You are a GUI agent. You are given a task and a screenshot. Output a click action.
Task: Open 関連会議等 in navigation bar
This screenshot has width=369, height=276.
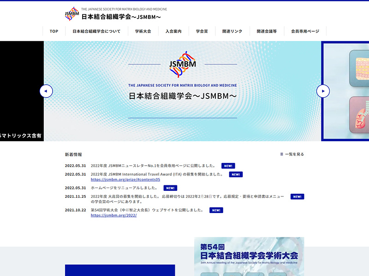tap(267, 31)
